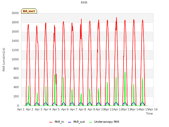Click the green Undercanopy PAR legend swatch
Screen dimensions: 169x127
click(91, 122)
